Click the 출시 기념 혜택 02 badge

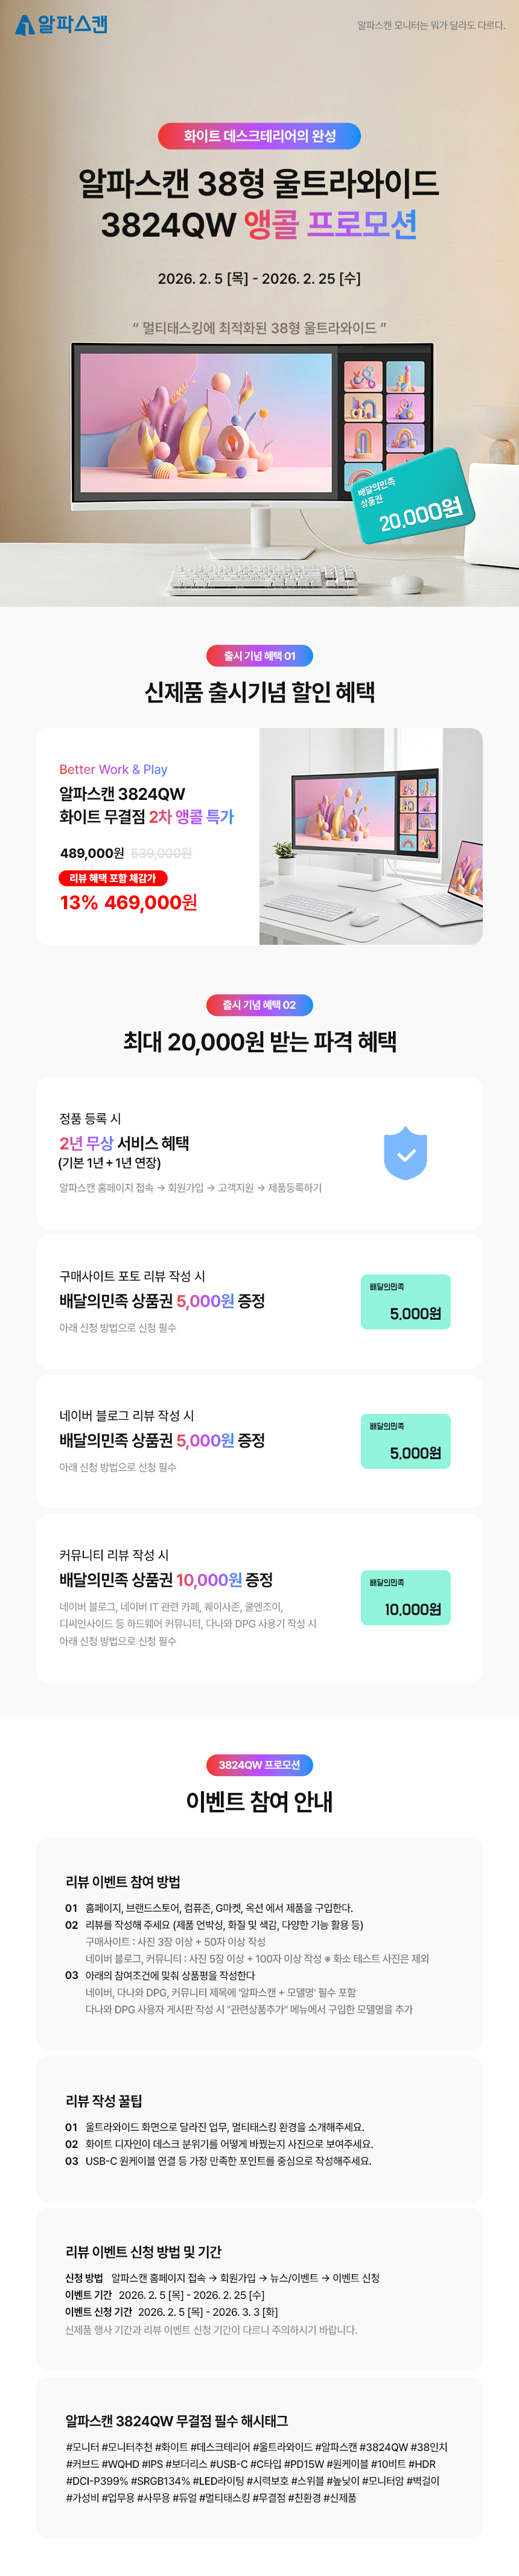(259, 1005)
